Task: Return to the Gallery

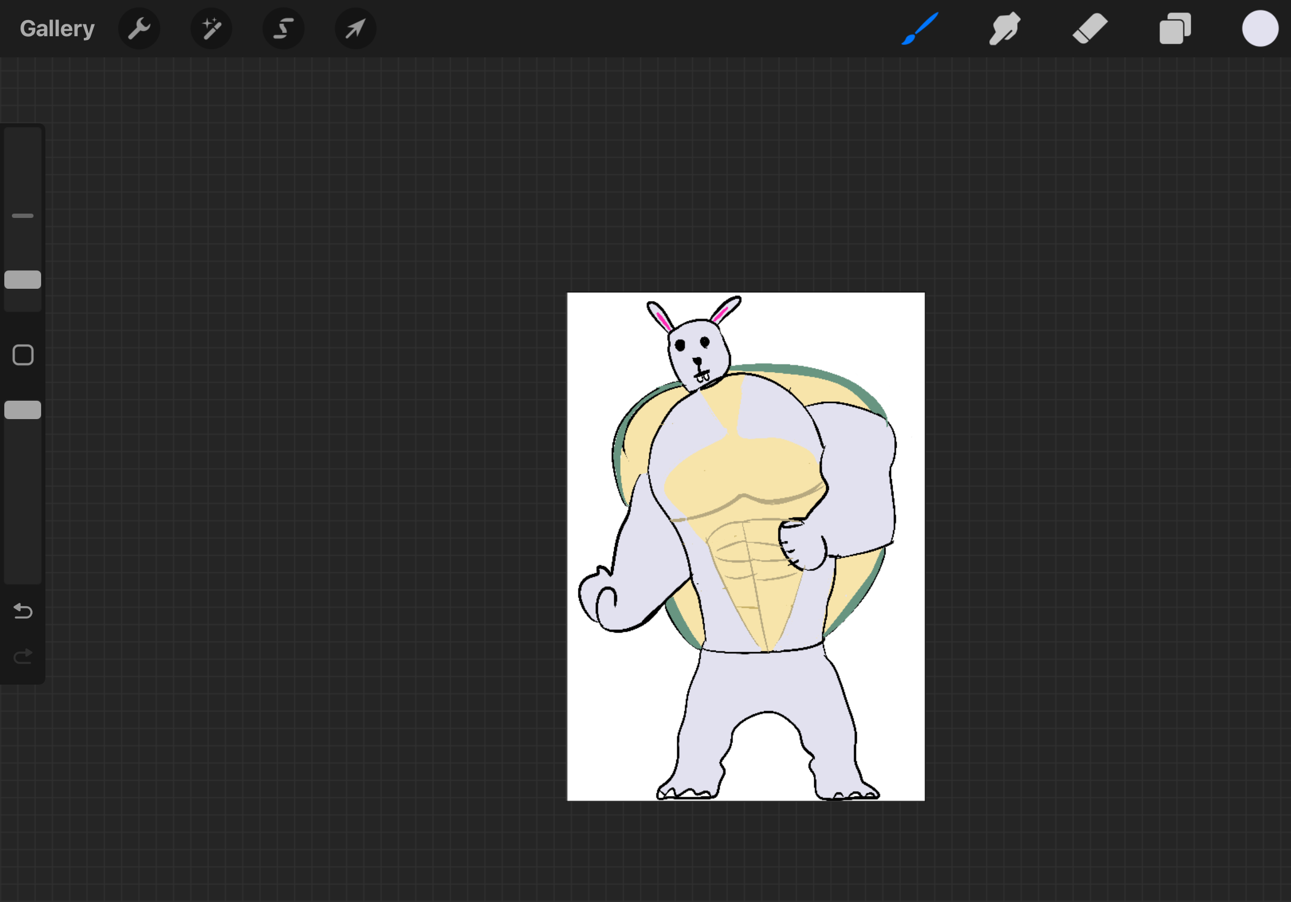Action: (57, 28)
